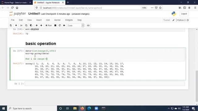Open the Insert menu
The width and height of the screenshot is (198, 111).
[39, 20]
